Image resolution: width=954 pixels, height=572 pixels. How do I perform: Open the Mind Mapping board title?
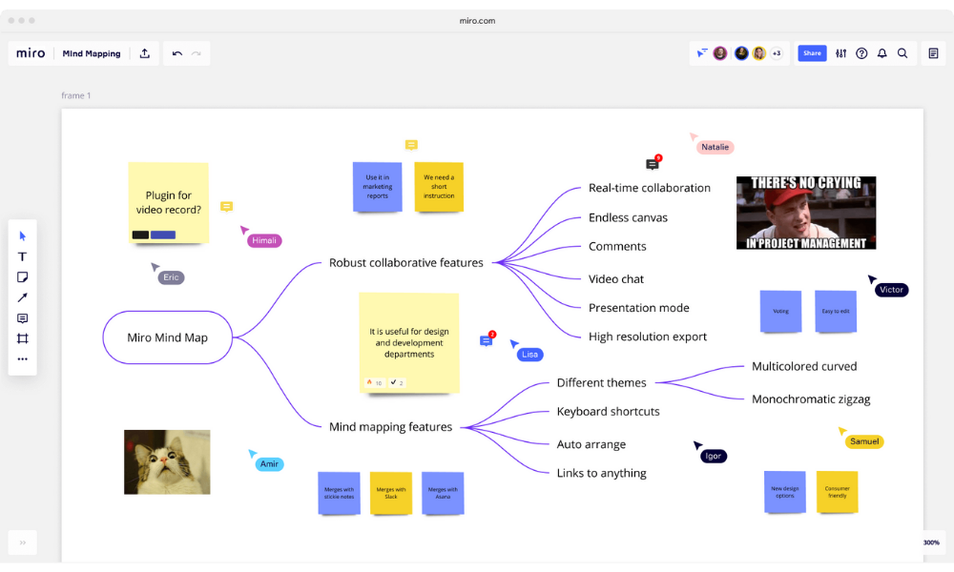[92, 53]
